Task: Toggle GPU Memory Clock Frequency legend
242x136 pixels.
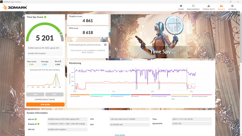Action: pos(181,97)
